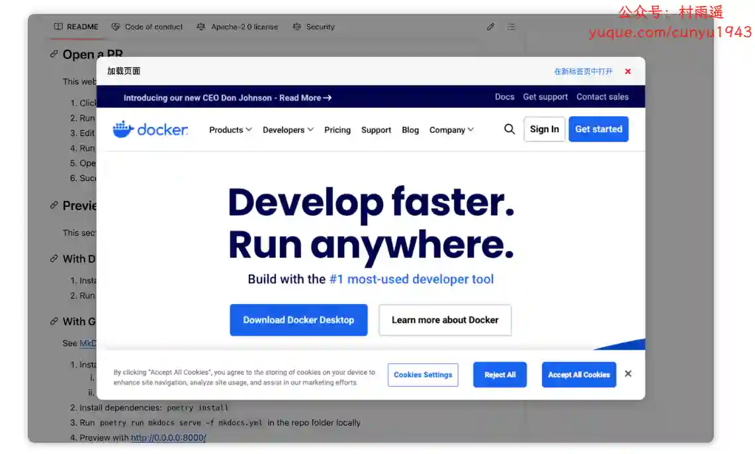
Task: Click 在新标签页中打开 link
Action: click(583, 71)
